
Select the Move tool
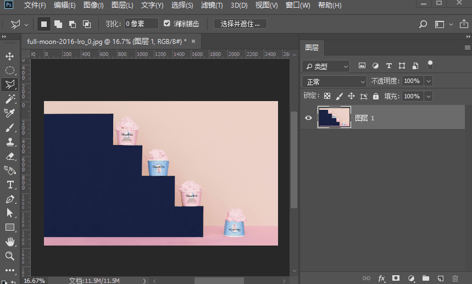click(10, 56)
